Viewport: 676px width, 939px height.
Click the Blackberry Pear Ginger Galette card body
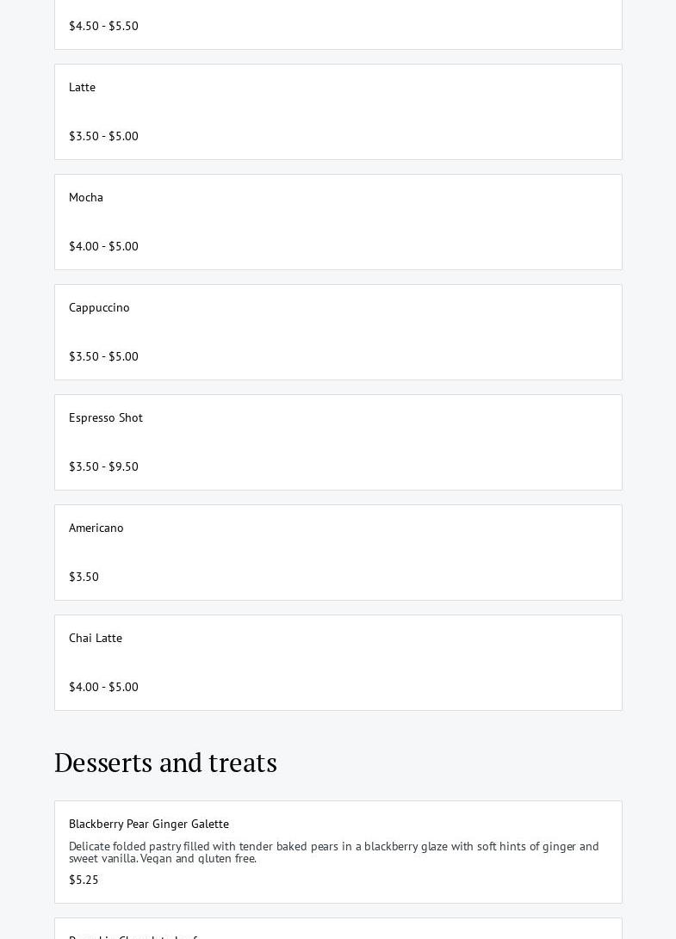click(x=338, y=852)
